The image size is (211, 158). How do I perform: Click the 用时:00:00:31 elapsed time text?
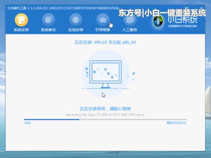[x=176, y=123]
